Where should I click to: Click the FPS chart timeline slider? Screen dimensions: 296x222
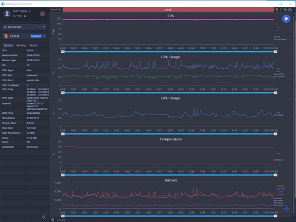tap(168, 51)
